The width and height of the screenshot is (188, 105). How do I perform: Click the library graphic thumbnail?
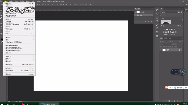[x=166, y=22]
